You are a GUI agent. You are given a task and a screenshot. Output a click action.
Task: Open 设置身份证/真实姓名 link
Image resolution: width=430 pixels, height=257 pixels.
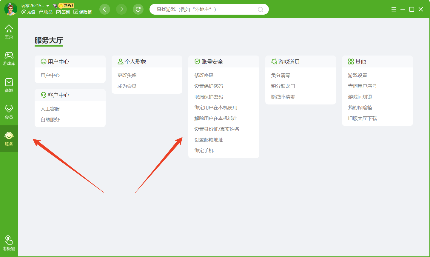[x=217, y=129]
